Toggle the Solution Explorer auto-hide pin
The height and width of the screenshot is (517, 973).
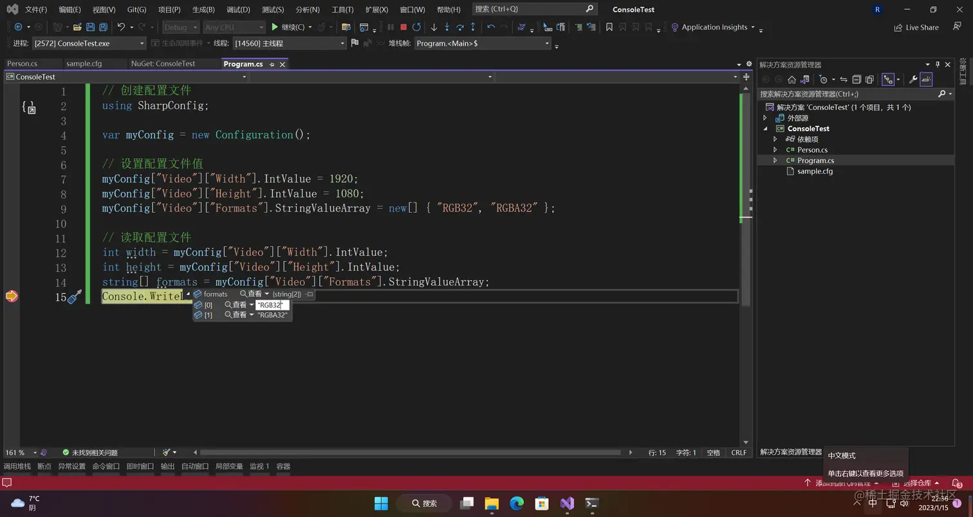click(x=938, y=64)
